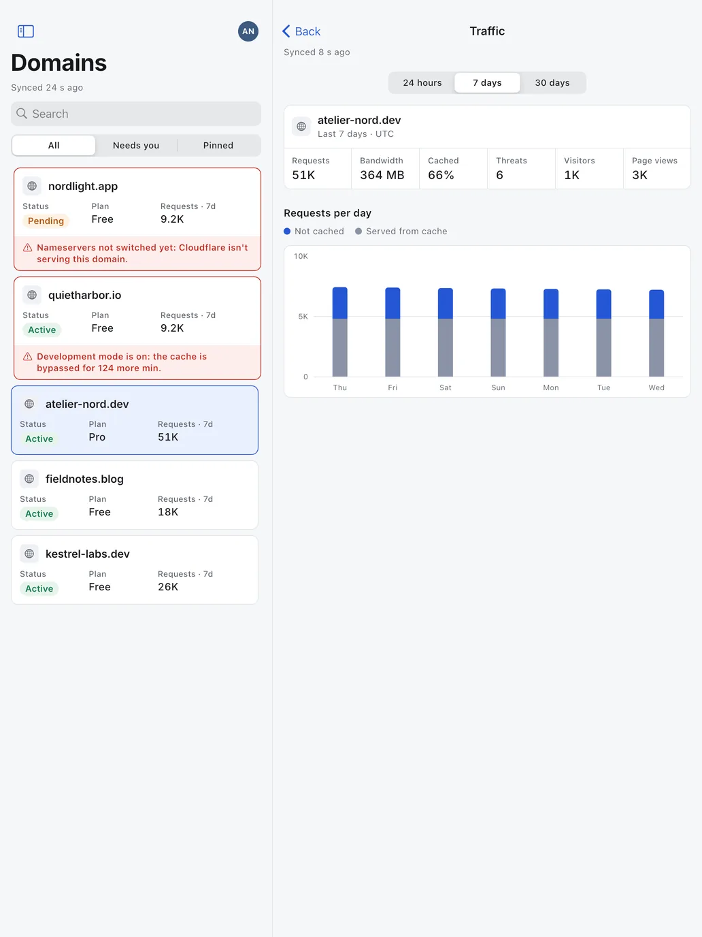702x937 pixels.
Task: Click the Threats 6 stat
Action: 521,168
